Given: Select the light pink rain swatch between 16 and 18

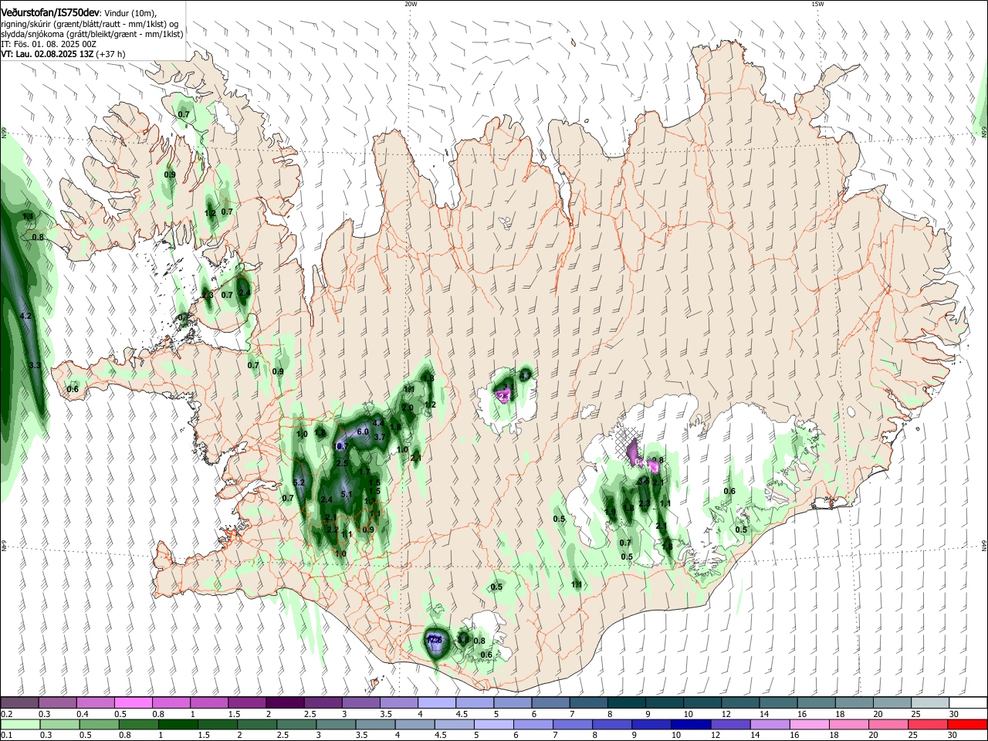Looking at the screenshot, I should click(809, 724).
